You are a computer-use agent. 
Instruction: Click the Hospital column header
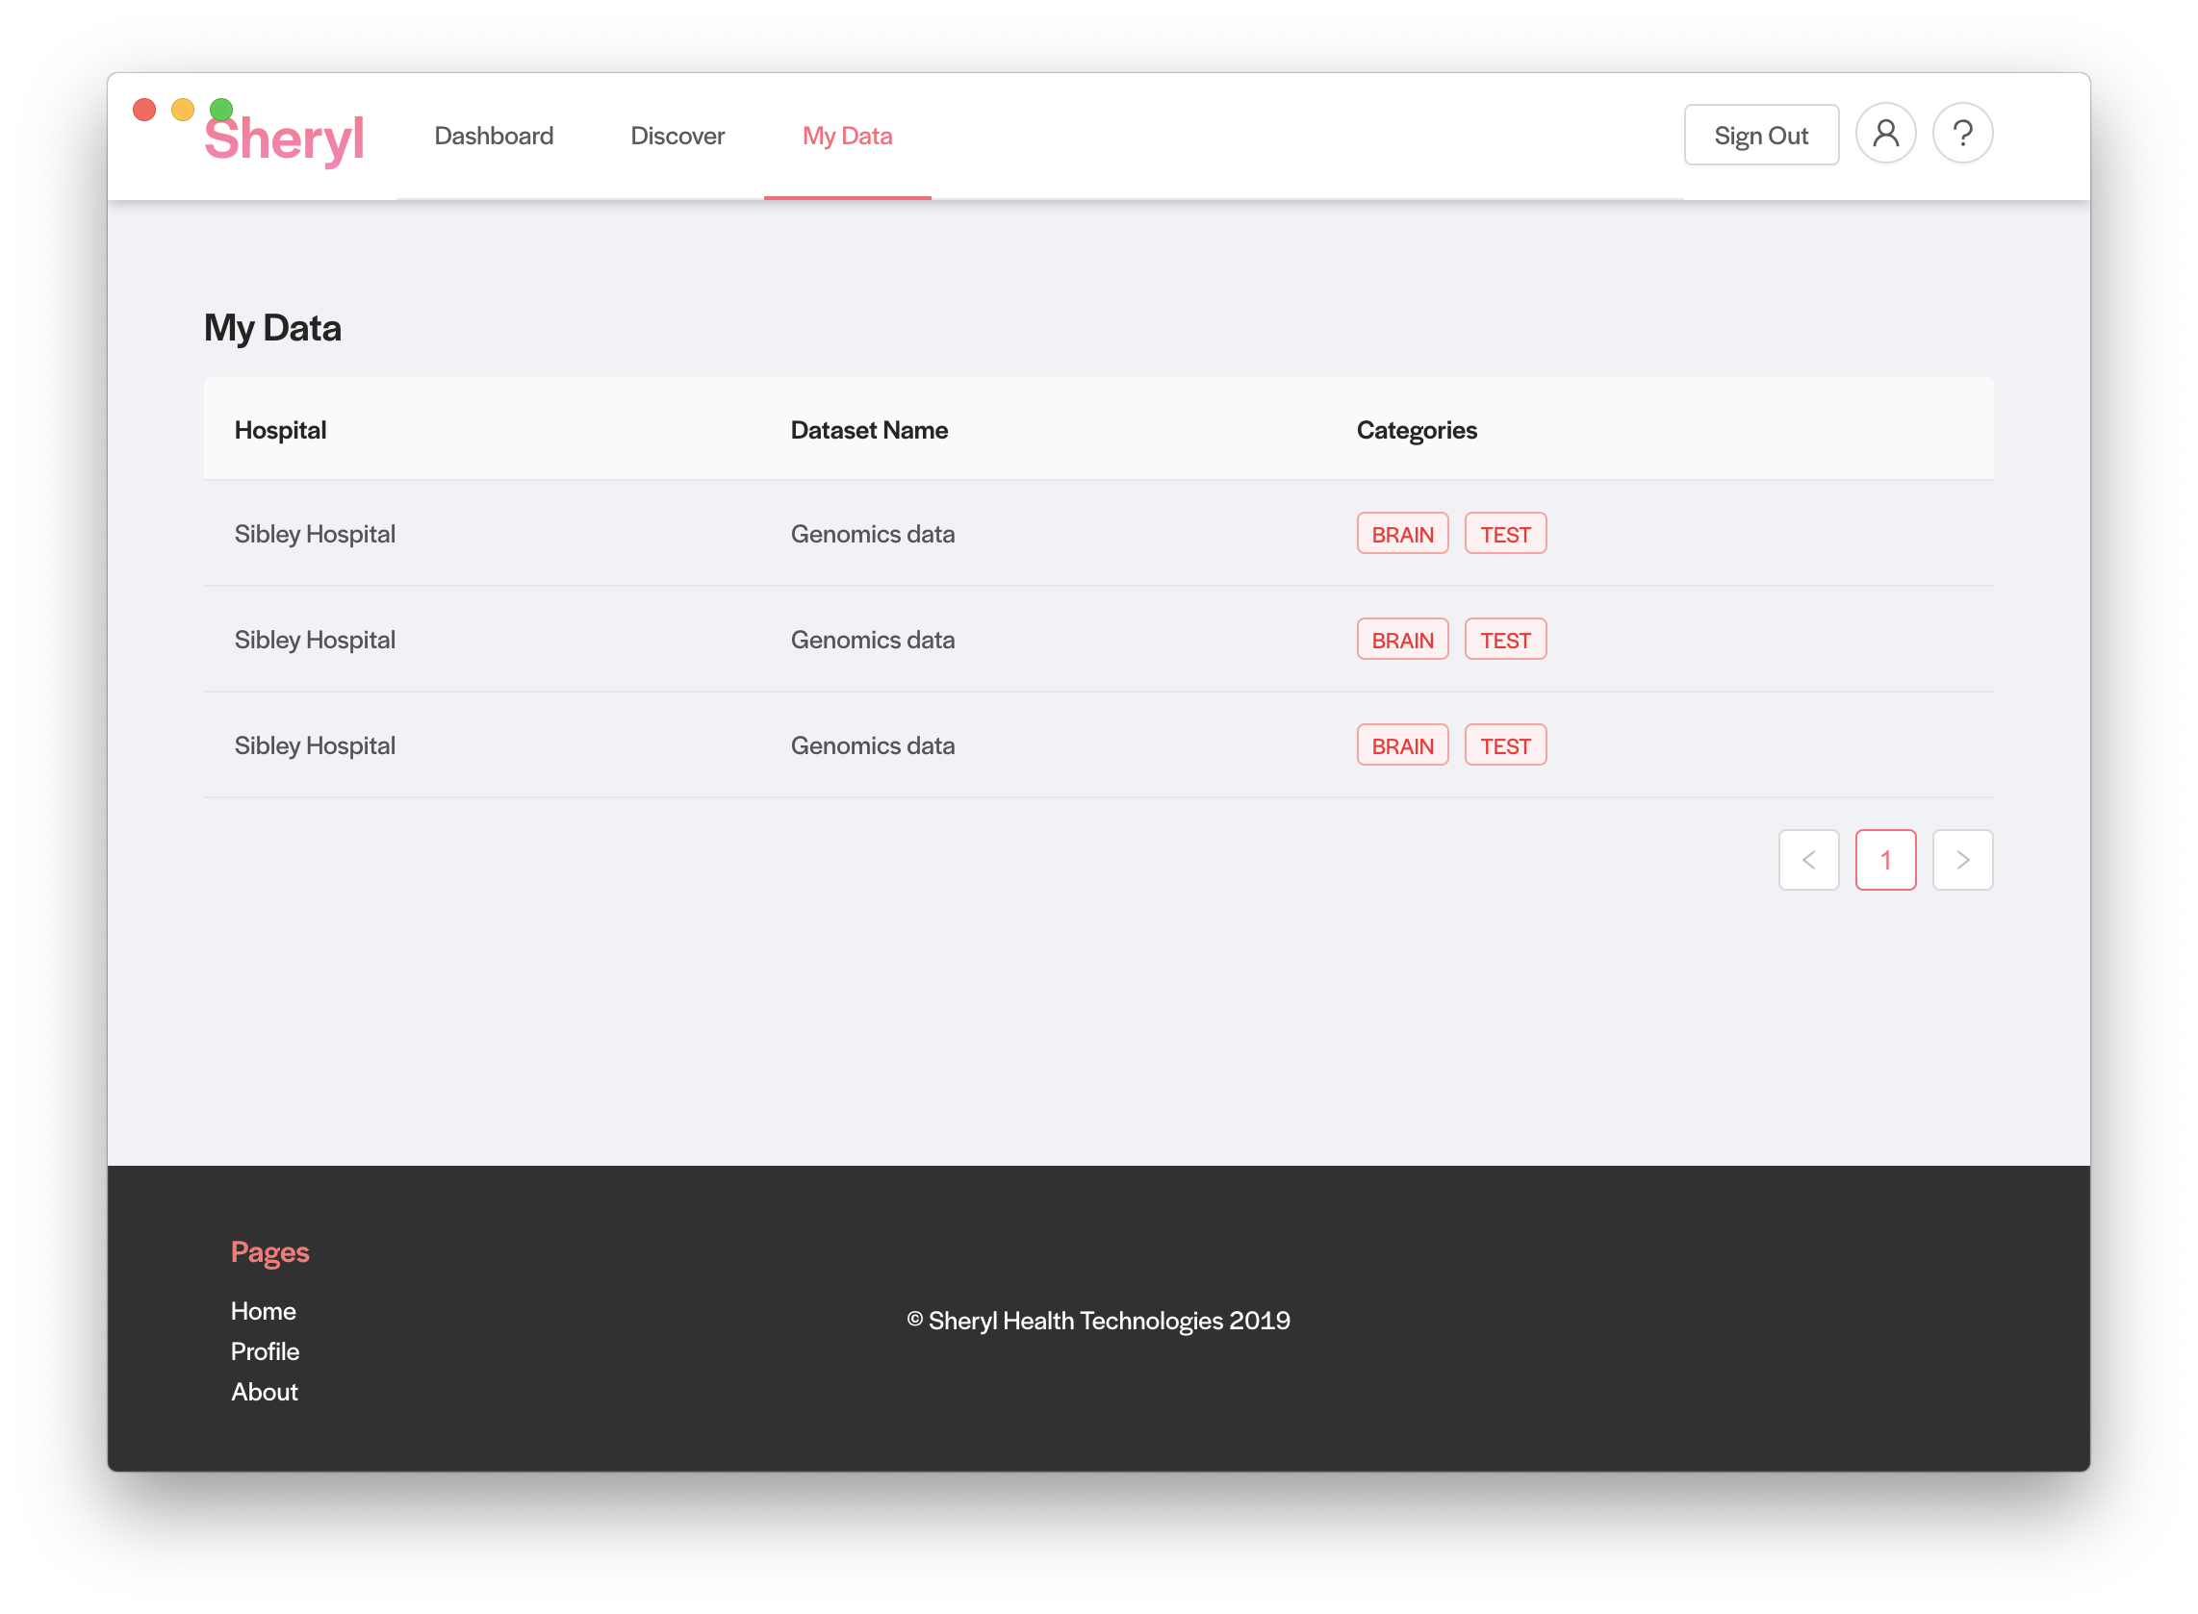(x=280, y=430)
